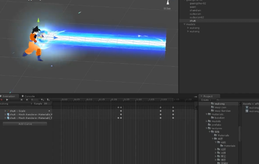This screenshot has height=164, width=259.
Task: Select quan in the Hierarchy
Action: point(193,7)
